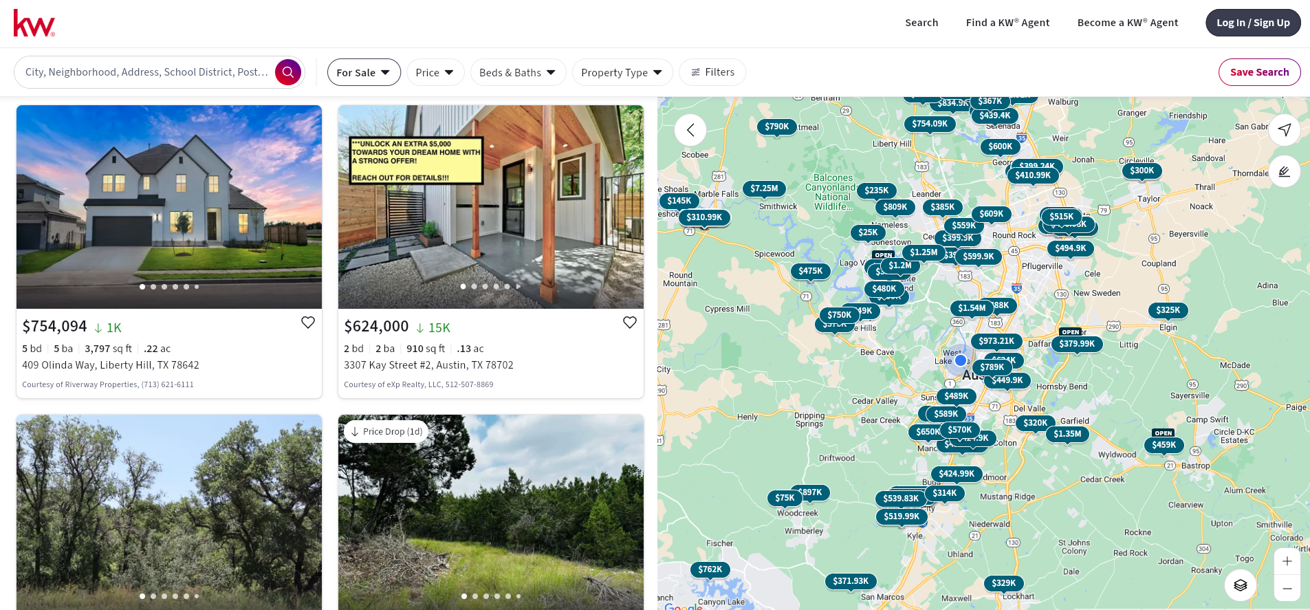
Task: Click the Log In / Sign Up button
Action: (x=1252, y=23)
